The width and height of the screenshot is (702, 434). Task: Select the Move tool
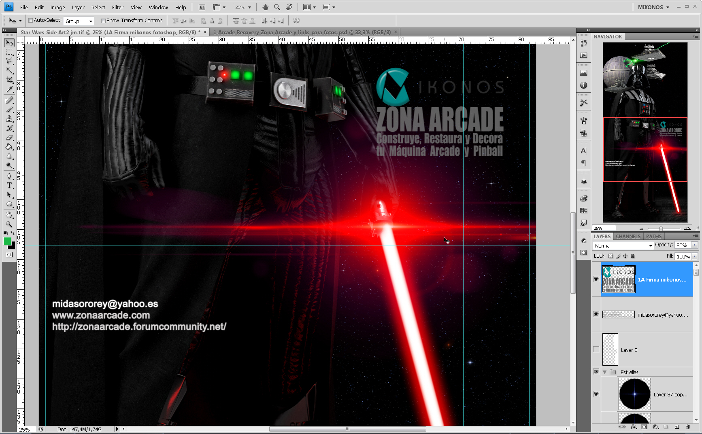click(9, 42)
